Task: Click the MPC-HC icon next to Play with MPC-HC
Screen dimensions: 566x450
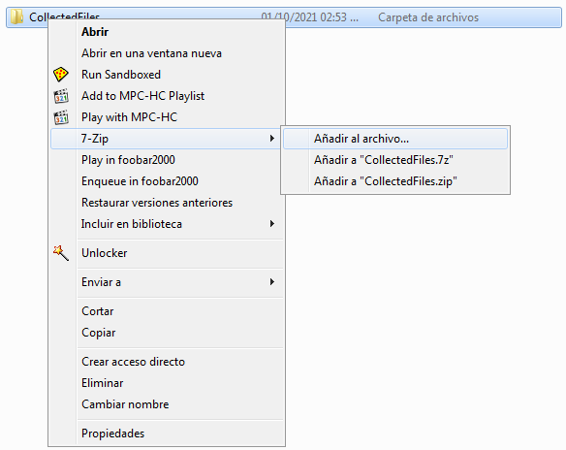Action: [61, 117]
